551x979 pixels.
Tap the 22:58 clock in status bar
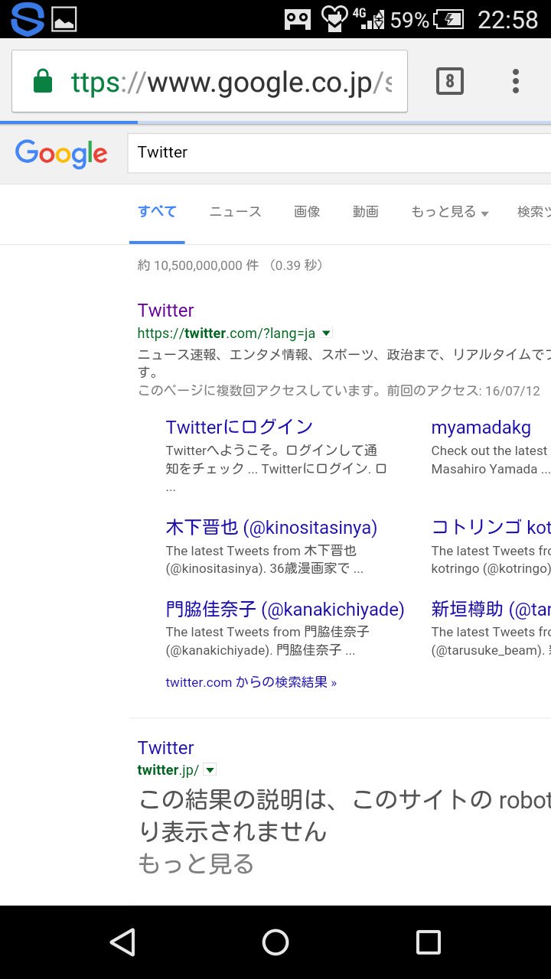508,19
